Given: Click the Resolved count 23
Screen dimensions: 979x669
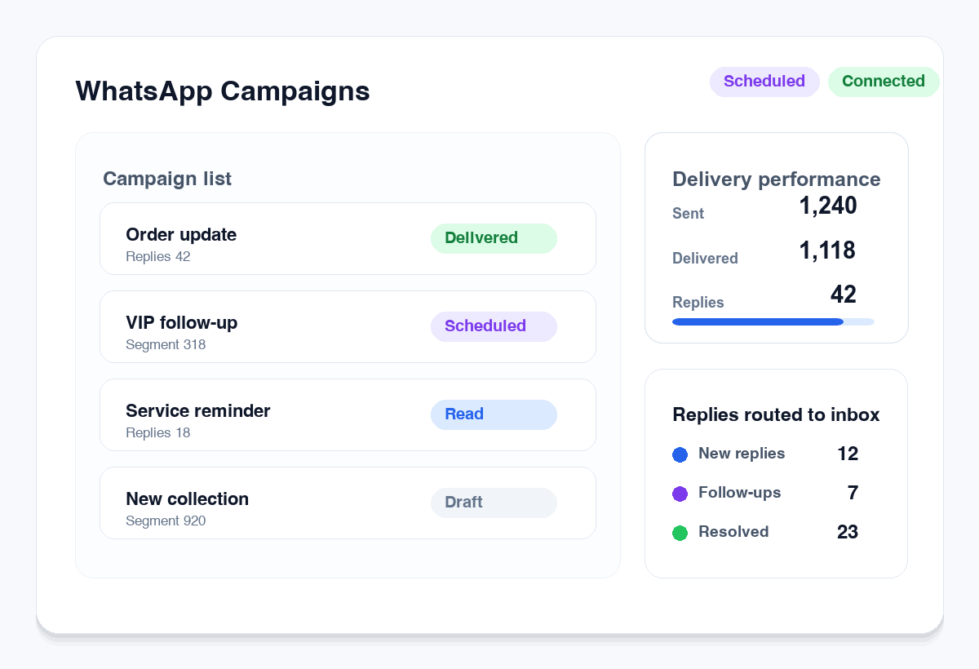Looking at the screenshot, I should pos(848,533).
